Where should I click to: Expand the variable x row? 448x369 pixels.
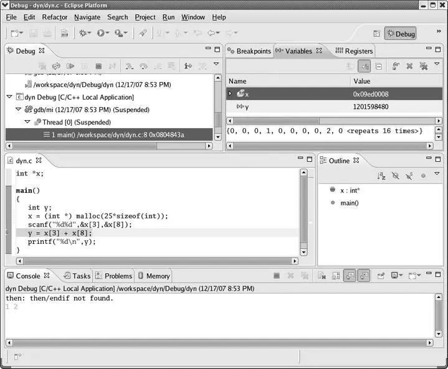pyautogui.click(x=230, y=94)
